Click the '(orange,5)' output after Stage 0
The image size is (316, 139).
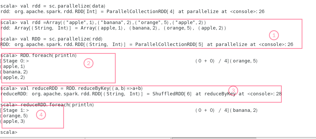tap(244, 61)
